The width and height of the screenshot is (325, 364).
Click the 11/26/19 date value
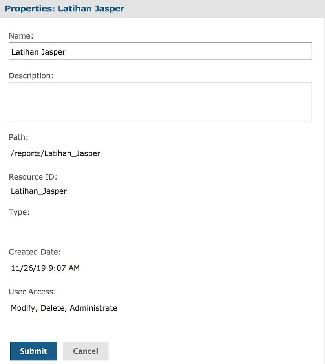click(x=28, y=268)
